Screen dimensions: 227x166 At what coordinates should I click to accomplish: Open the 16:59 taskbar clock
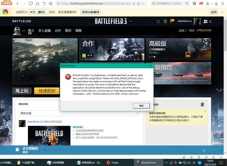[x=210, y=163]
